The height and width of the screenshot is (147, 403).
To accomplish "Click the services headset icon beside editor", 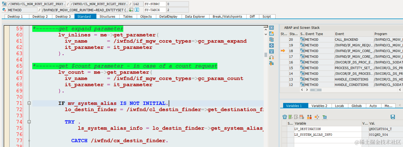I will pyautogui.click(x=271, y=57).
